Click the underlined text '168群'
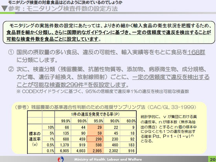This screenshot has width=216, height=162. [196, 52]
